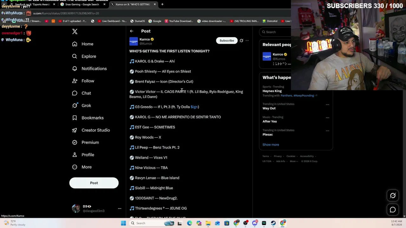Open options for the Plesac trend

(x=327, y=130)
